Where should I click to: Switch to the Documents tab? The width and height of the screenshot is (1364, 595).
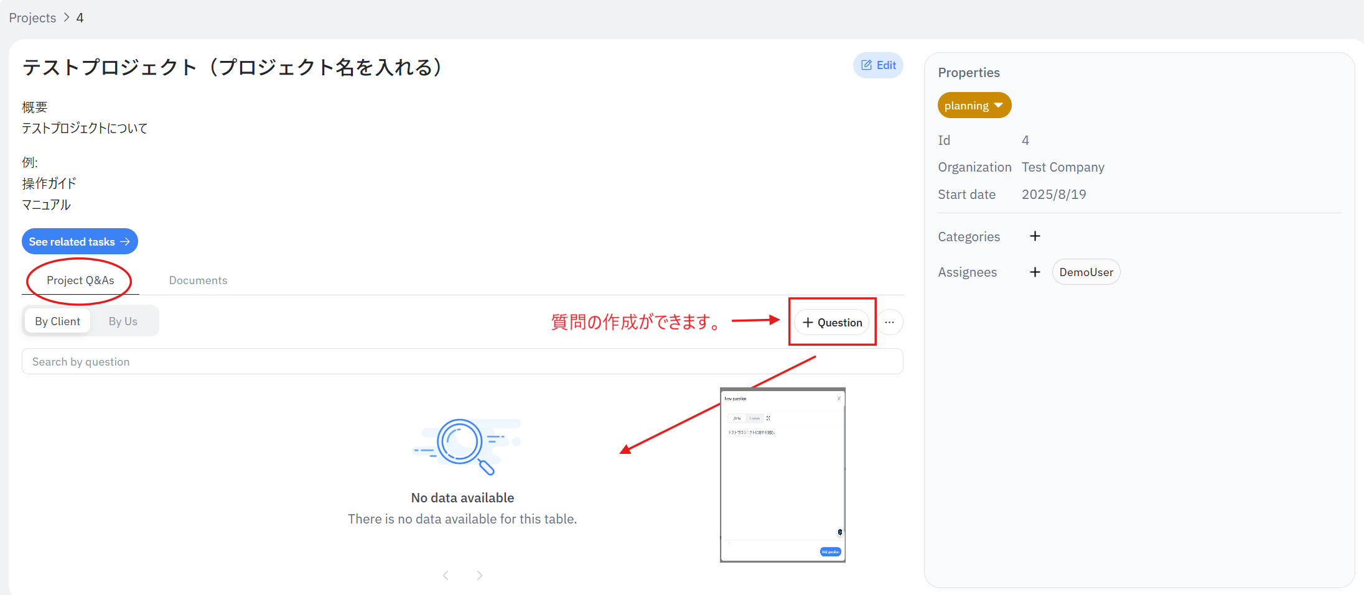[198, 280]
